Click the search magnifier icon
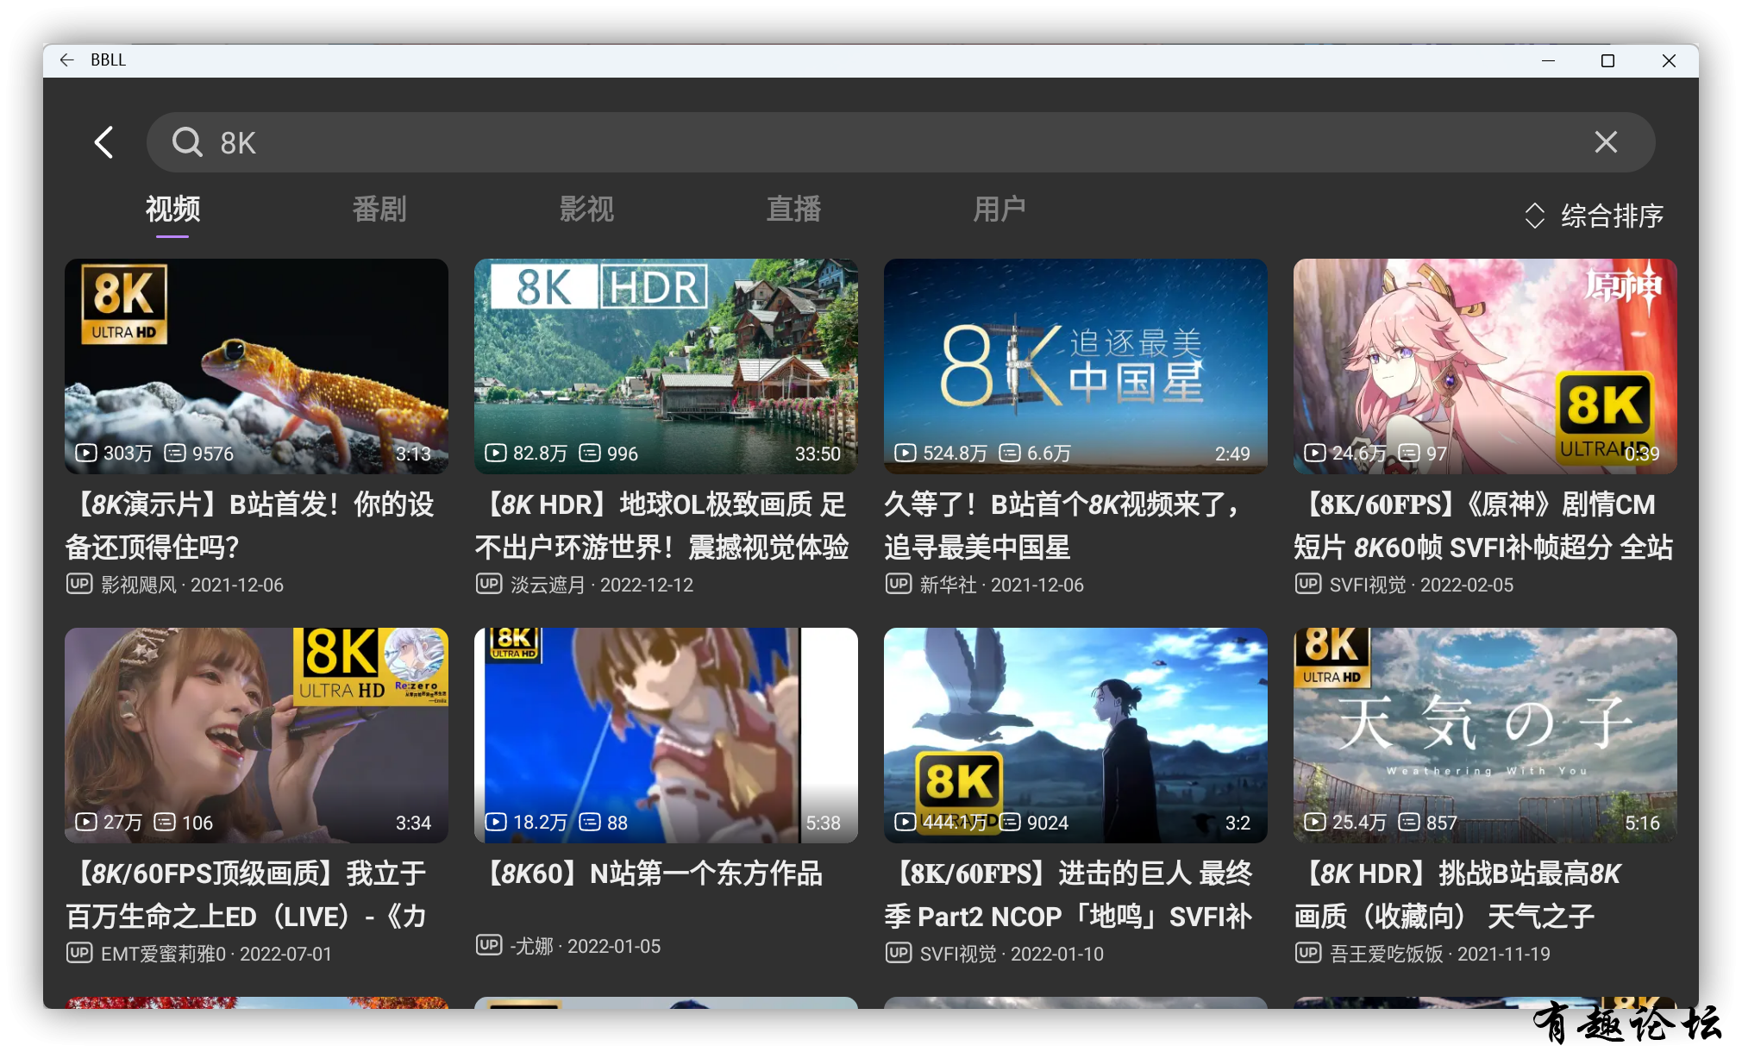 [187, 141]
